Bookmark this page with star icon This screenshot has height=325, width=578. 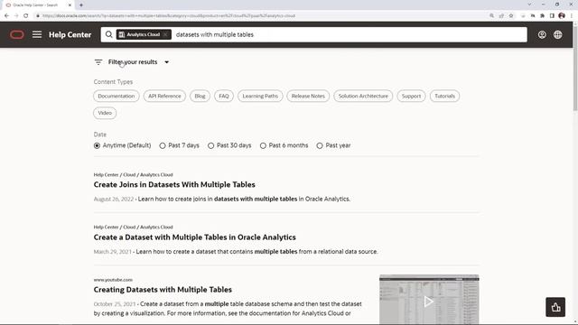(x=511, y=16)
